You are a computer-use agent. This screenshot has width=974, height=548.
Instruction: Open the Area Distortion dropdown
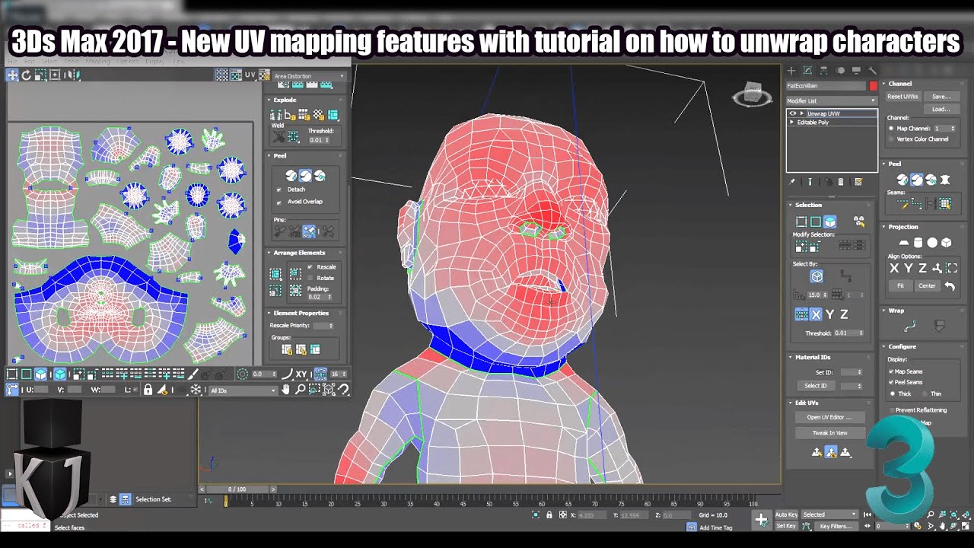point(308,76)
